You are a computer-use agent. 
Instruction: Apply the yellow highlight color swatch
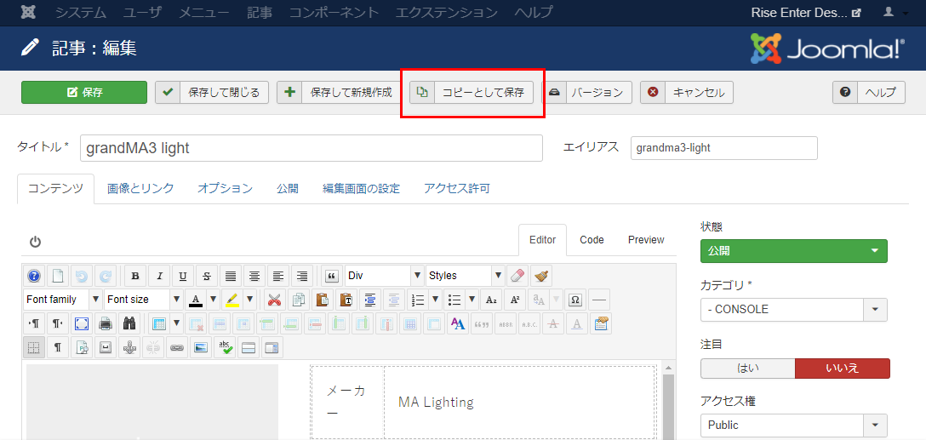pyautogui.click(x=231, y=300)
